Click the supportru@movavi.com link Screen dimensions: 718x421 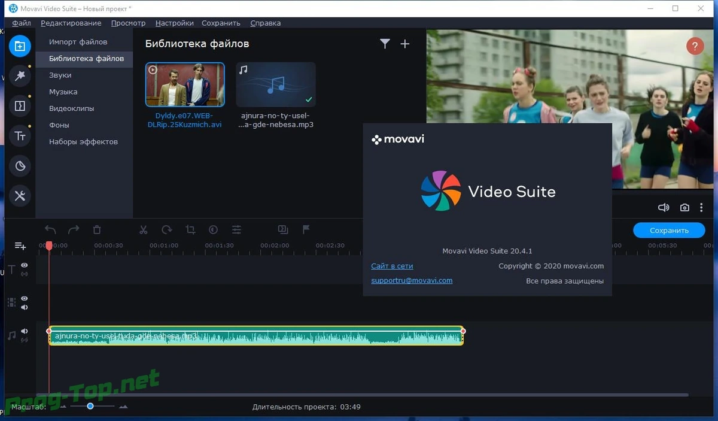412,280
